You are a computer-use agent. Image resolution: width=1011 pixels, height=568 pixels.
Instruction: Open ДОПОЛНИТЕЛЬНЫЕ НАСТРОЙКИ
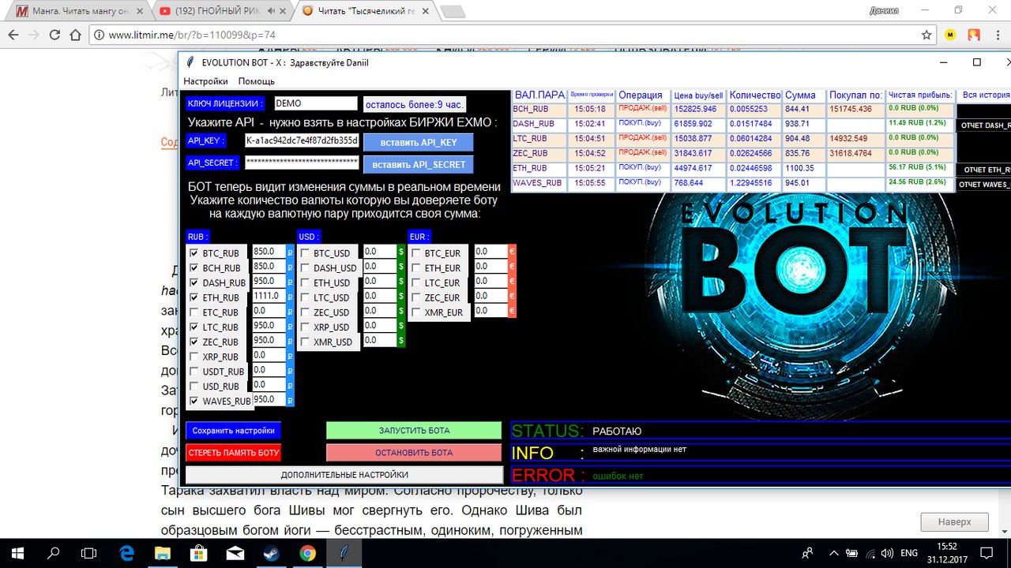click(344, 475)
